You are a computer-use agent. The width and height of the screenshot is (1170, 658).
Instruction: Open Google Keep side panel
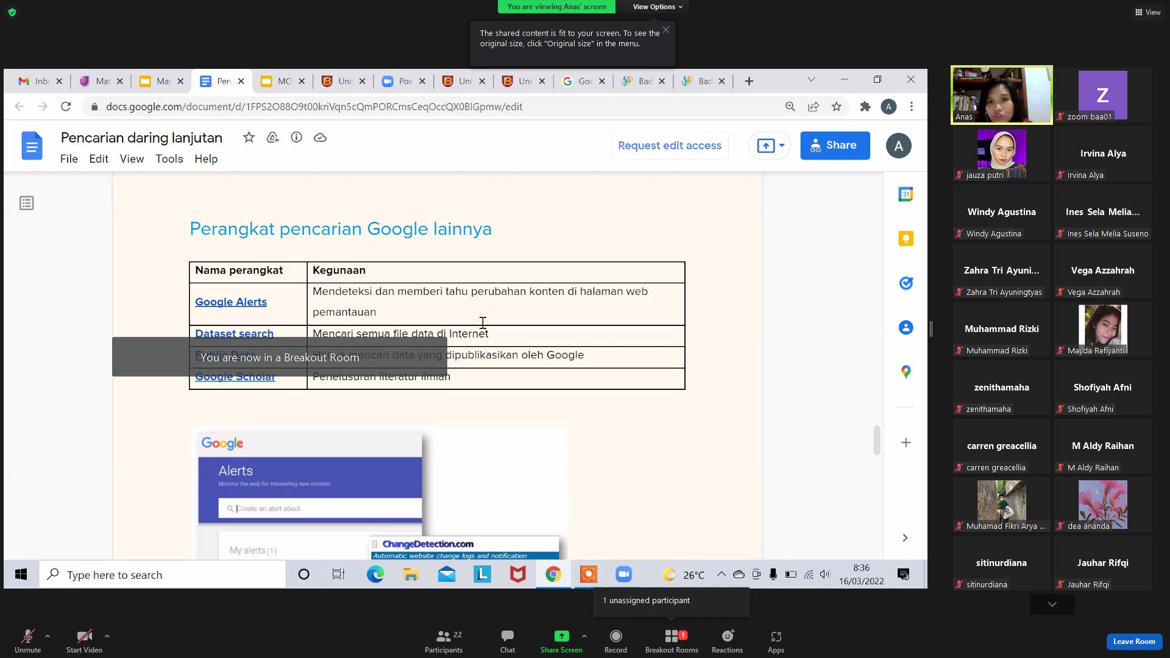click(906, 238)
